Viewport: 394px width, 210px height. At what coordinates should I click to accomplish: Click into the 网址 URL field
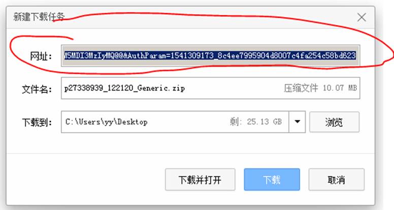[211, 55]
